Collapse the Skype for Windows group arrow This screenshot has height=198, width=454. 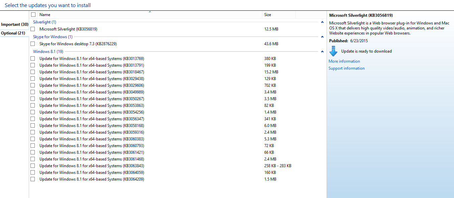(322, 37)
